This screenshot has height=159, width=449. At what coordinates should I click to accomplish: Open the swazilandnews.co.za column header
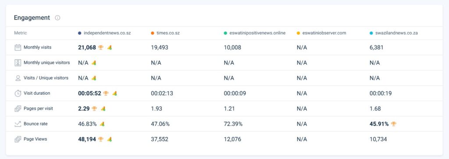(x=396, y=33)
